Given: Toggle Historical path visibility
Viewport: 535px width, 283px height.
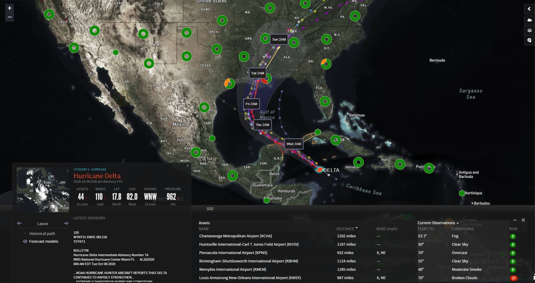Looking at the screenshot, I should point(25,234).
